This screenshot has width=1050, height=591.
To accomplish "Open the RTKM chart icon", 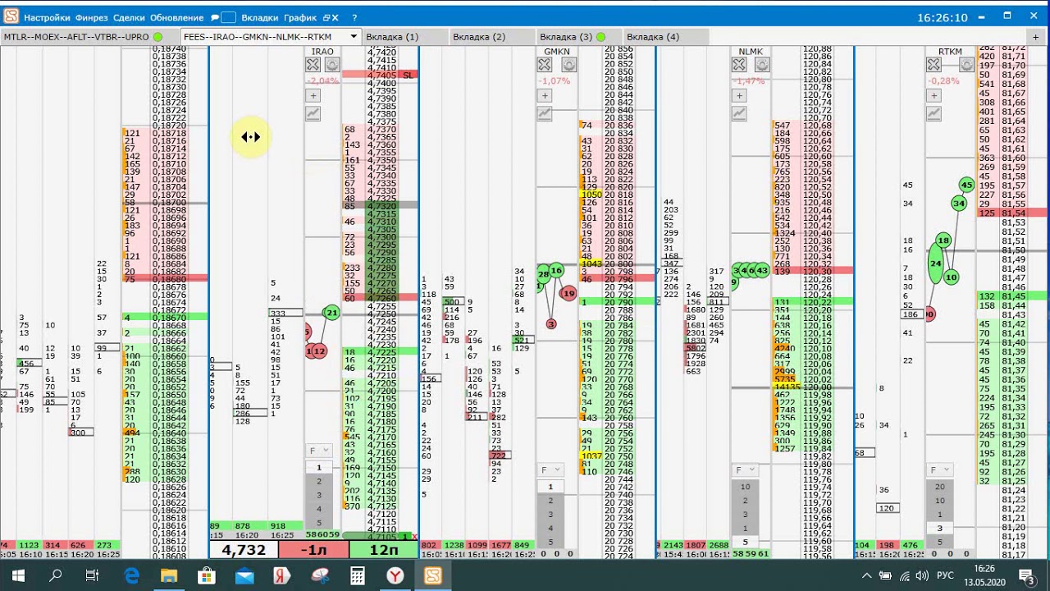I will (x=934, y=113).
